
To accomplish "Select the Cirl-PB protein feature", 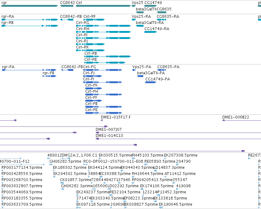I will [x=104, y=107].
